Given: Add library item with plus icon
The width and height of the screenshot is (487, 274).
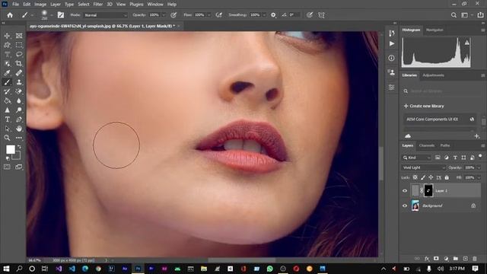Looking at the screenshot, I should tap(477, 136).
